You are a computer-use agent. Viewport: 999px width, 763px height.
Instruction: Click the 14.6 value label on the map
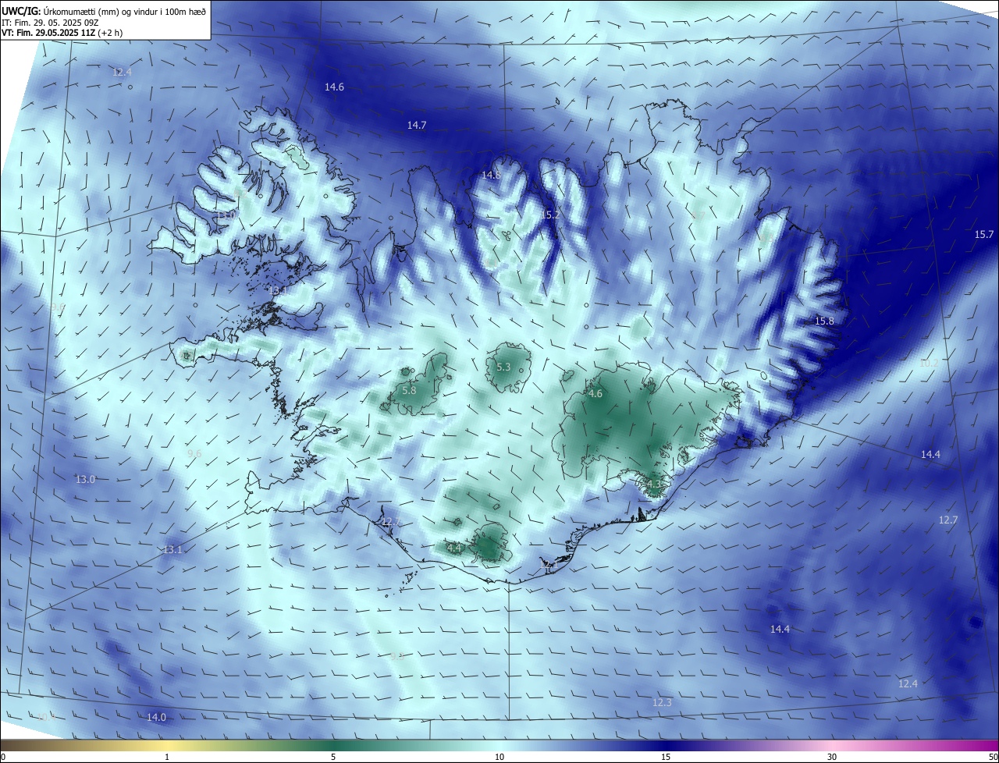tap(334, 87)
